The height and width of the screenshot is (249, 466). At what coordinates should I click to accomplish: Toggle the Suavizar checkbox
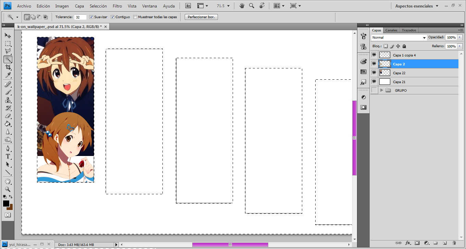[x=91, y=17]
